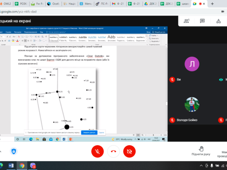227x170 pixels.
Task: Open Chrome from the Windows taskbar
Action: click(x=22, y=165)
